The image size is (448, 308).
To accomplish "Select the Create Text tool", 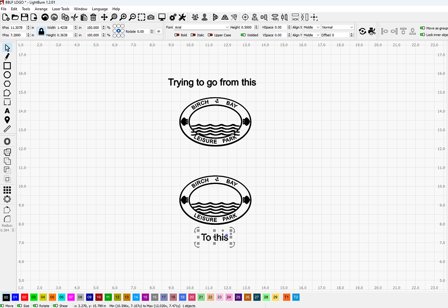I will [x=7, y=111].
